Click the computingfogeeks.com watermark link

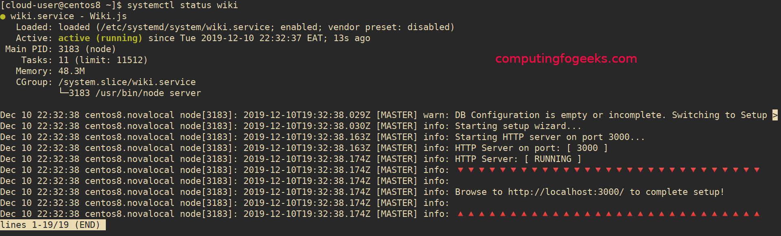[x=566, y=59]
